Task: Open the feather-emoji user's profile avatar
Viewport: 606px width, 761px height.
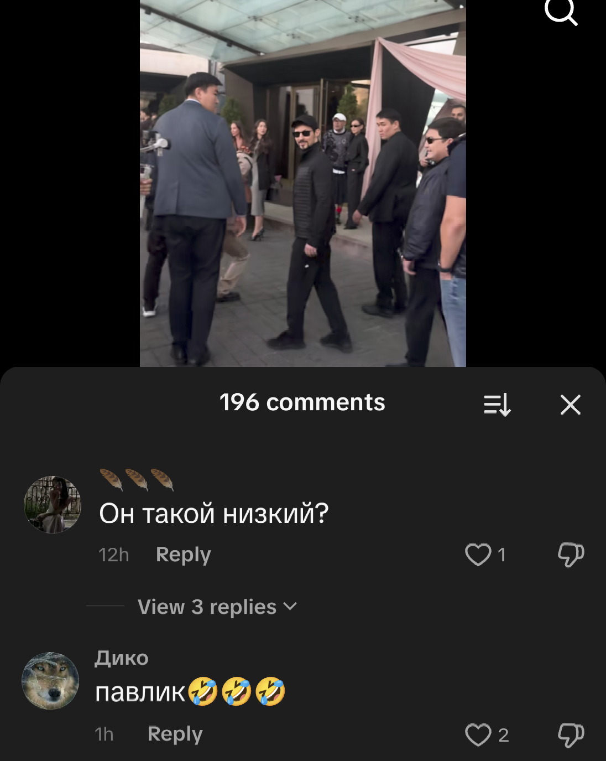Action: point(53,505)
